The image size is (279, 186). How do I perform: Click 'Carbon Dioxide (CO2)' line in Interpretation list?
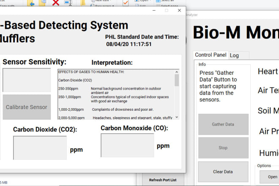75,80
